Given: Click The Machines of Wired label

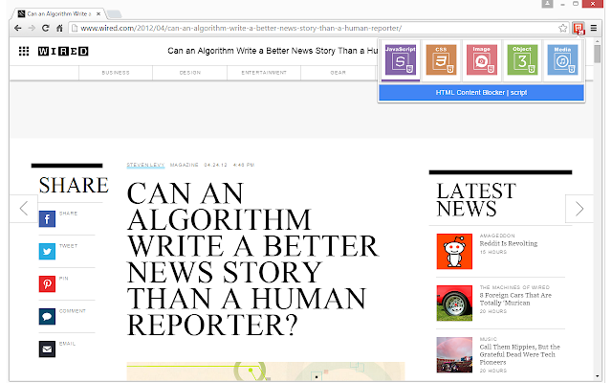Looking at the screenshot, I should tap(514, 287).
